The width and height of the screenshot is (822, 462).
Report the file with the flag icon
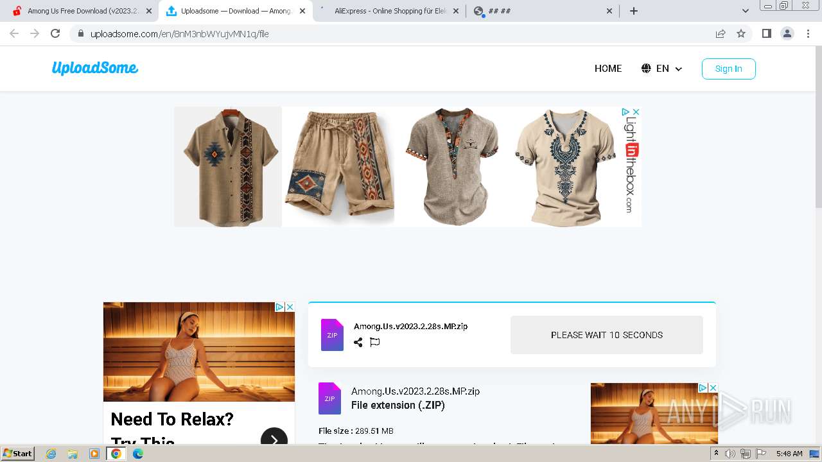(375, 342)
